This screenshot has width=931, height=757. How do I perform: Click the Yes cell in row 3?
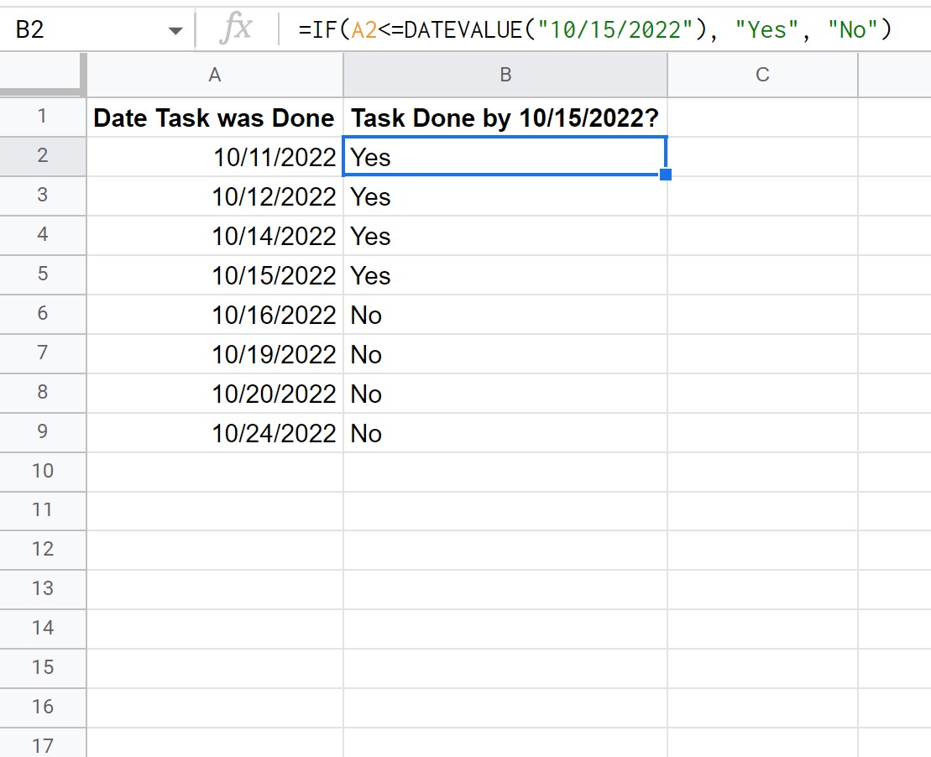click(505, 196)
